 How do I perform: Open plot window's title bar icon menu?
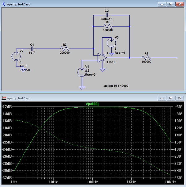click(x=4, y=98)
